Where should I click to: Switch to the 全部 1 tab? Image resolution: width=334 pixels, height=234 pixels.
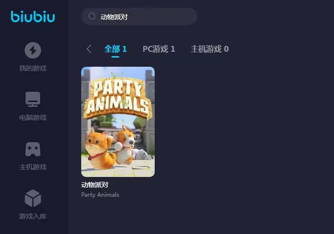tap(116, 49)
